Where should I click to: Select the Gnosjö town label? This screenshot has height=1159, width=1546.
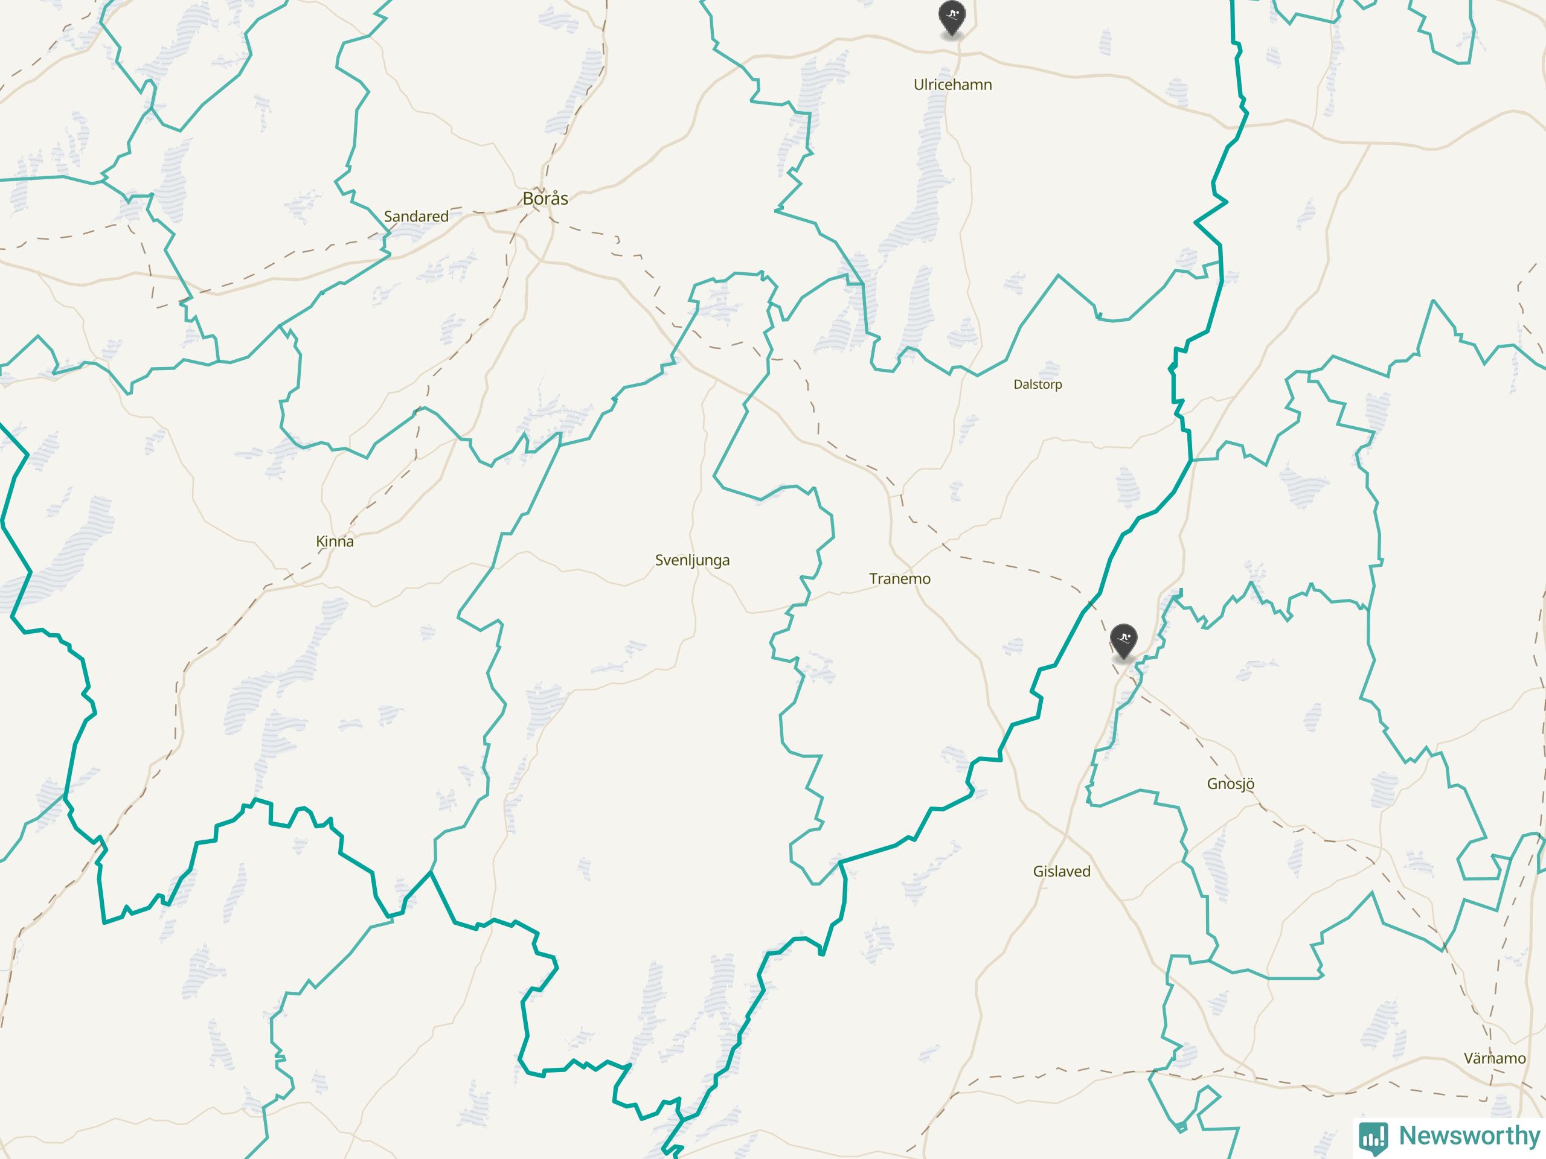point(1230,784)
